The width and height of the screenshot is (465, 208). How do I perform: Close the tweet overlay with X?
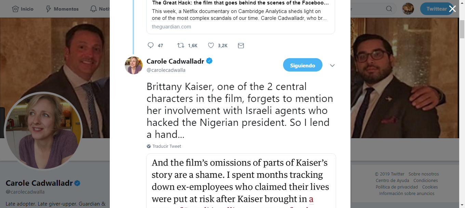452,9
